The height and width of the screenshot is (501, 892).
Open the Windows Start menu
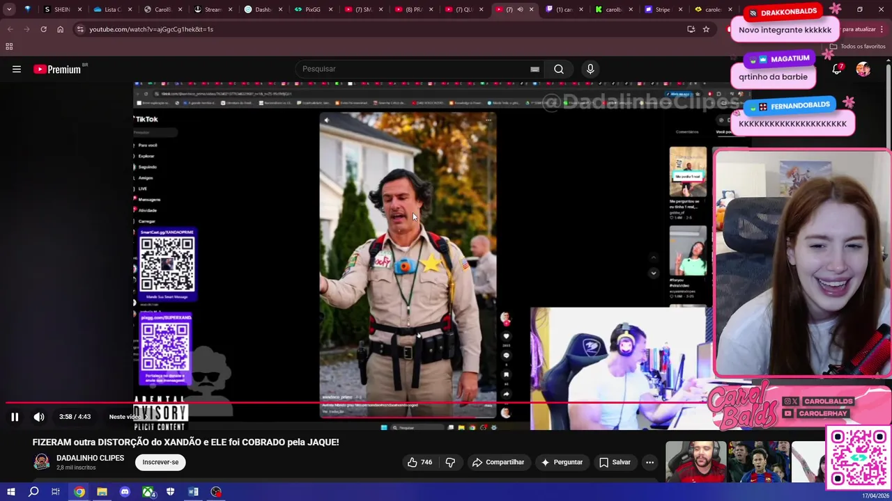tap(10, 492)
